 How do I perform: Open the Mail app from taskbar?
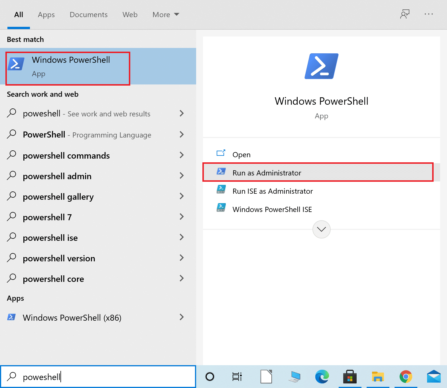pyautogui.click(x=434, y=377)
